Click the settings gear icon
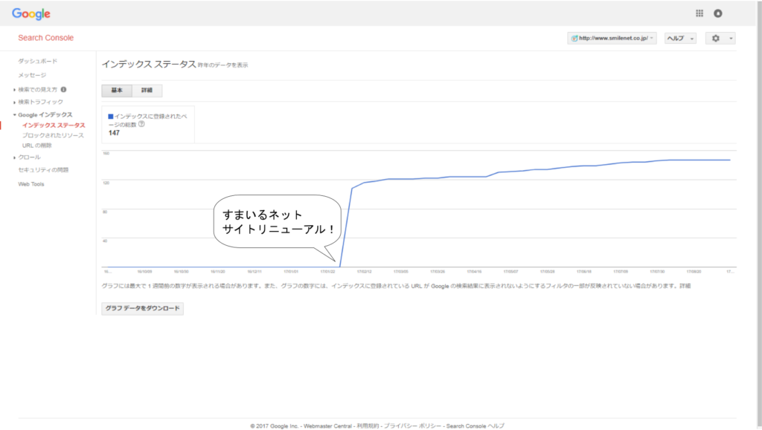 715,39
